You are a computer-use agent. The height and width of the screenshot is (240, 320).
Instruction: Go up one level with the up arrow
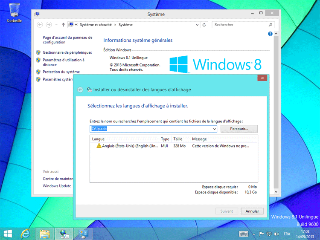pos(63,25)
